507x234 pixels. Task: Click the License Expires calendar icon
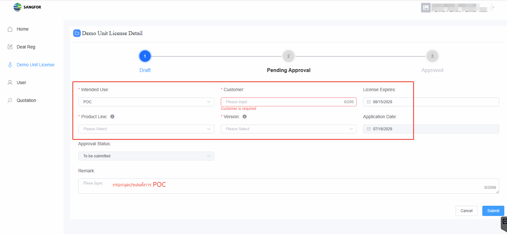[x=369, y=102]
